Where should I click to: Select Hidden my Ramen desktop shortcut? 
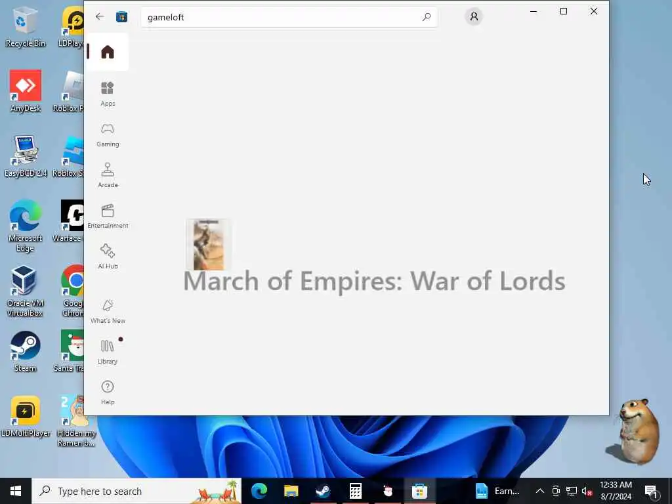coord(76,421)
